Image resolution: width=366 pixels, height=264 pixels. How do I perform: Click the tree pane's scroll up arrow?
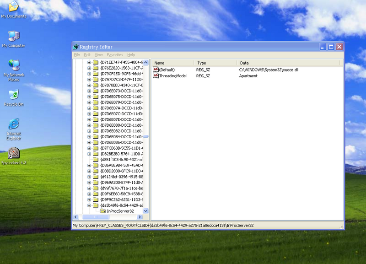[145, 62]
